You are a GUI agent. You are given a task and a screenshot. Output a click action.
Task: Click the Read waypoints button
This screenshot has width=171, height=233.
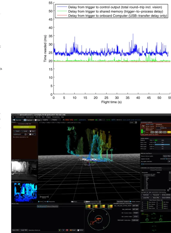click(x=73, y=230)
